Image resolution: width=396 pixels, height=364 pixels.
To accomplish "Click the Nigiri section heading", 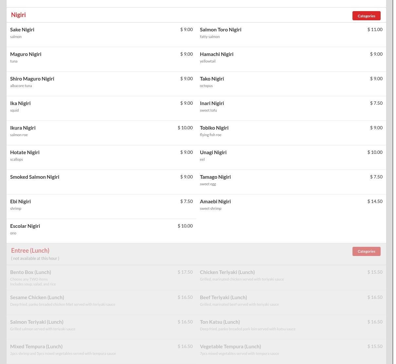I will (x=18, y=15).
